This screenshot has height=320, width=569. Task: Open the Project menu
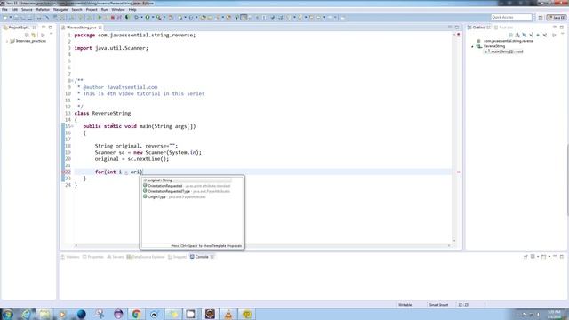pos(92,10)
